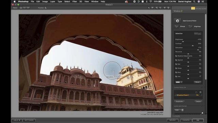218x123 pixels.
Task: Open the Window menu
Action: tap(95, 1)
